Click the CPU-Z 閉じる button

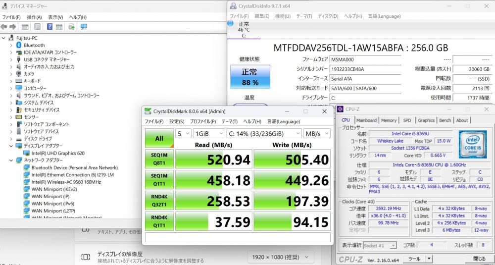479,259
